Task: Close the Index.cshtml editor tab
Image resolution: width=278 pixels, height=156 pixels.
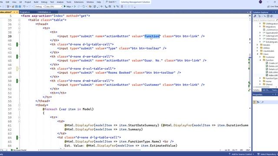Action: 17,12
